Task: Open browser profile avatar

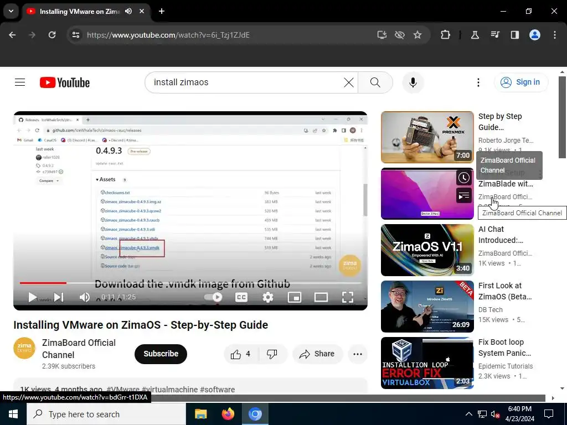Action: 535,35
